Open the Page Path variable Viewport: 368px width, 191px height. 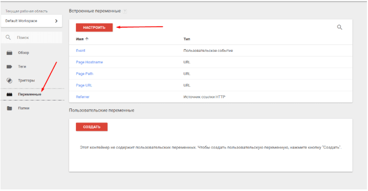point(84,74)
